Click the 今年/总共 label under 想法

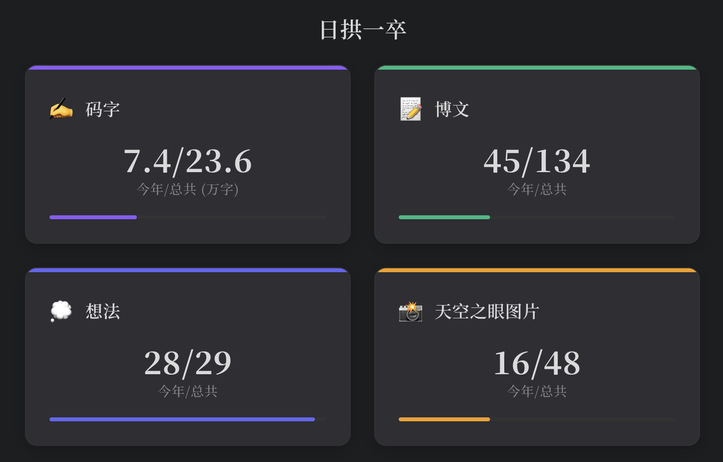tap(187, 391)
